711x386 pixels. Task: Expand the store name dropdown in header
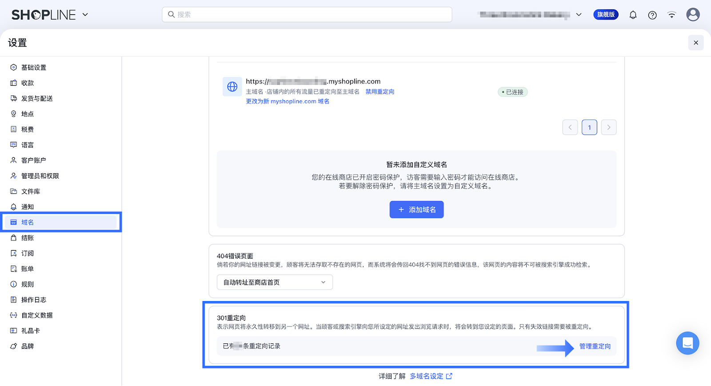579,15
